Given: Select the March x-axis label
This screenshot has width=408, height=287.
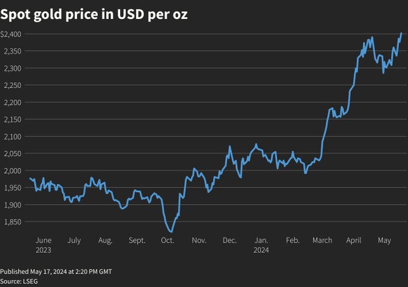Looking at the screenshot, I should click(322, 241).
